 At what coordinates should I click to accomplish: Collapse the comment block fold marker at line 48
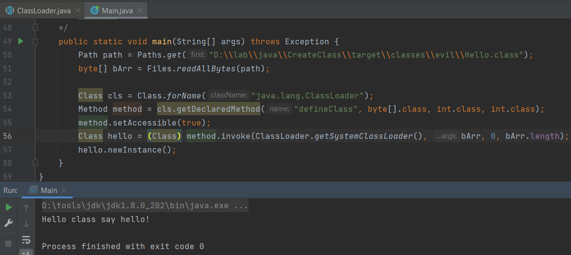[x=35, y=27]
